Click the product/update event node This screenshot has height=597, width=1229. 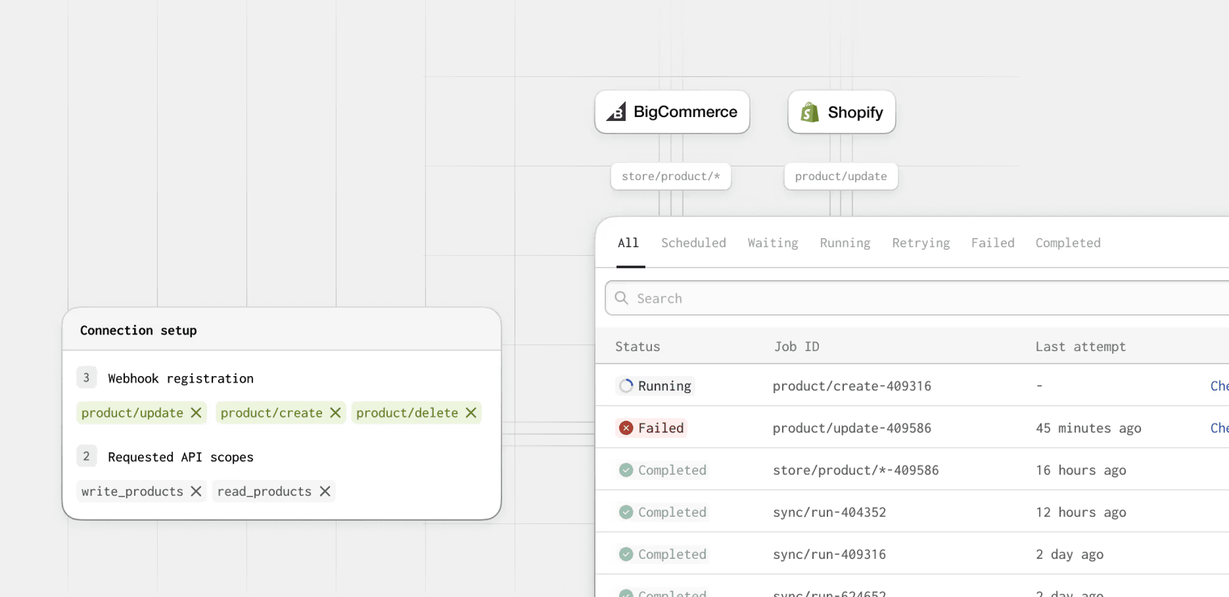tap(841, 176)
